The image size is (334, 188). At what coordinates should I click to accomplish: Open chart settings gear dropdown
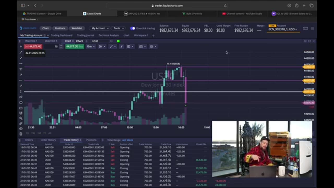point(153,46)
